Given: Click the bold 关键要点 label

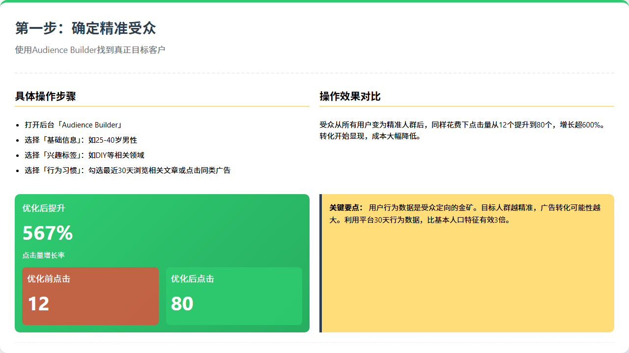Looking at the screenshot, I should [346, 208].
